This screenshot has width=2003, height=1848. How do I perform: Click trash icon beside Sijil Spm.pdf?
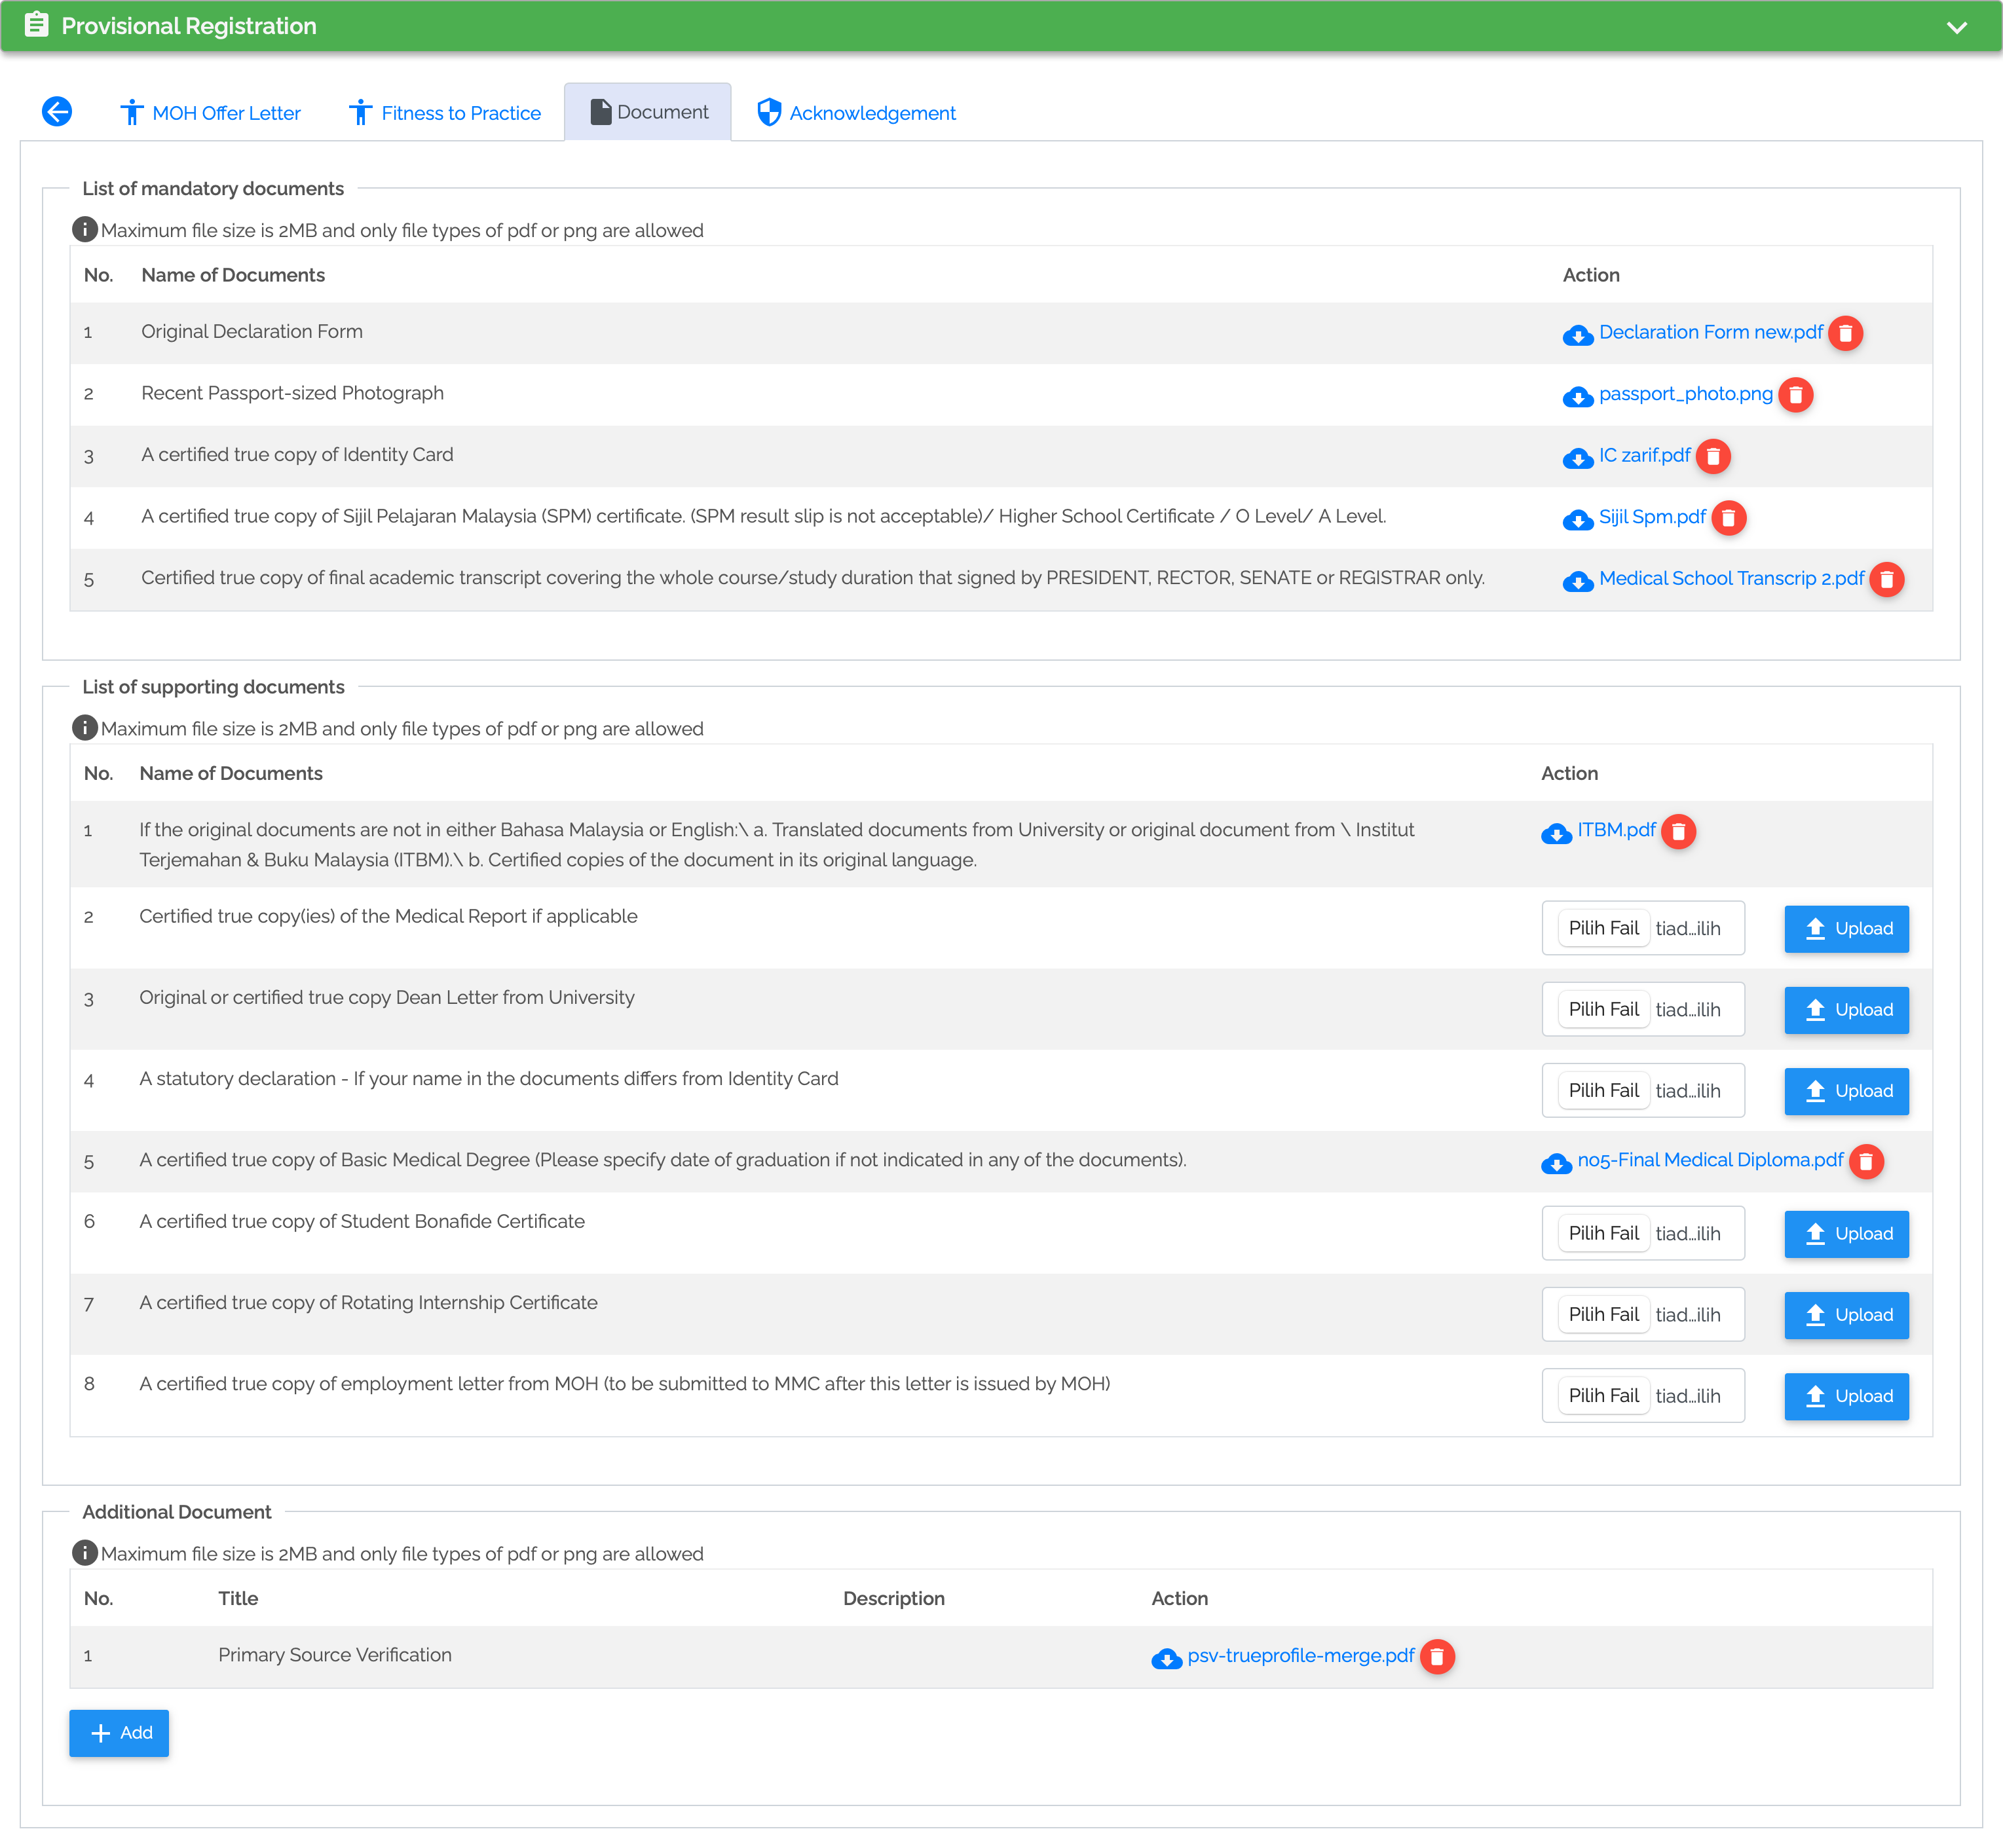coord(1728,518)
